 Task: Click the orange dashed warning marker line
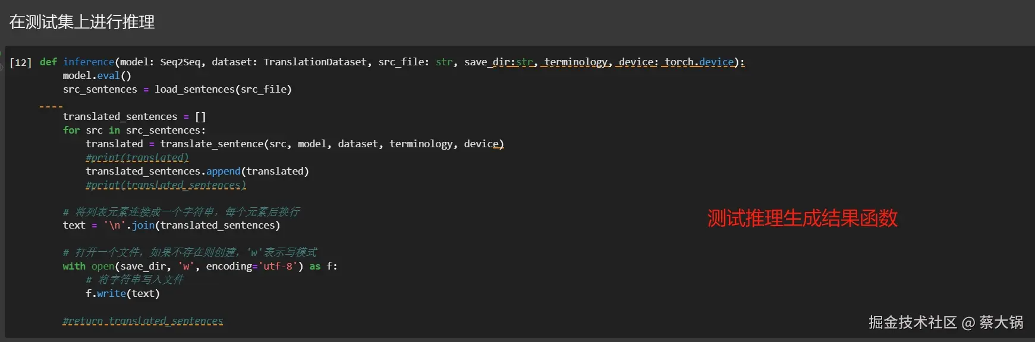click(51, 106)
